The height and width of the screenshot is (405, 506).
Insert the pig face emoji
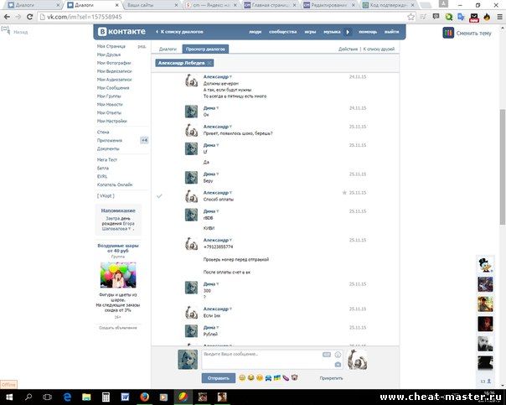(x=294, y=378)
